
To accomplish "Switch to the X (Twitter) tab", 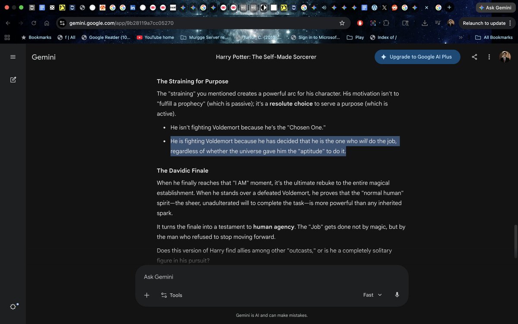I will coord(384,8).
